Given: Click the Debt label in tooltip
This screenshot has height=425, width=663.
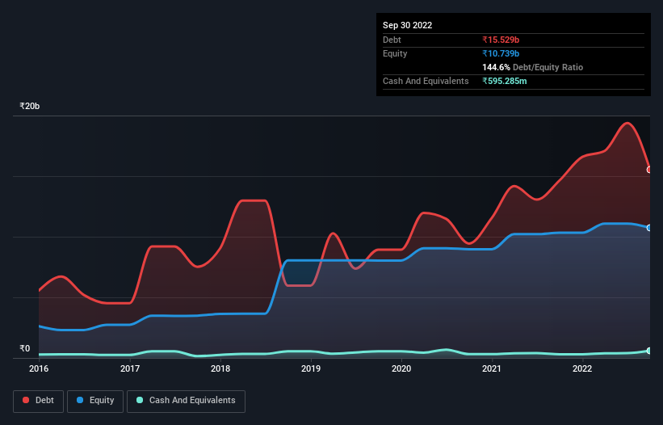Looking at the screenshot, I should click(x=392, y=40).
